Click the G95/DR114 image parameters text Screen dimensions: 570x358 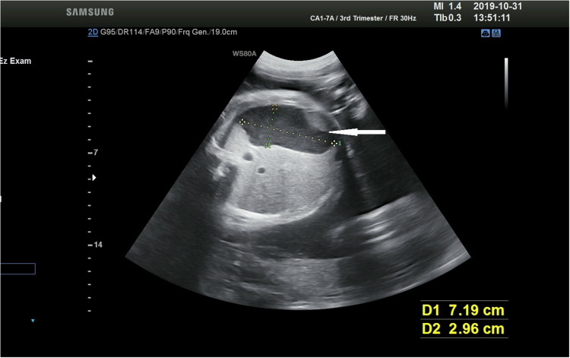[169, 32]
